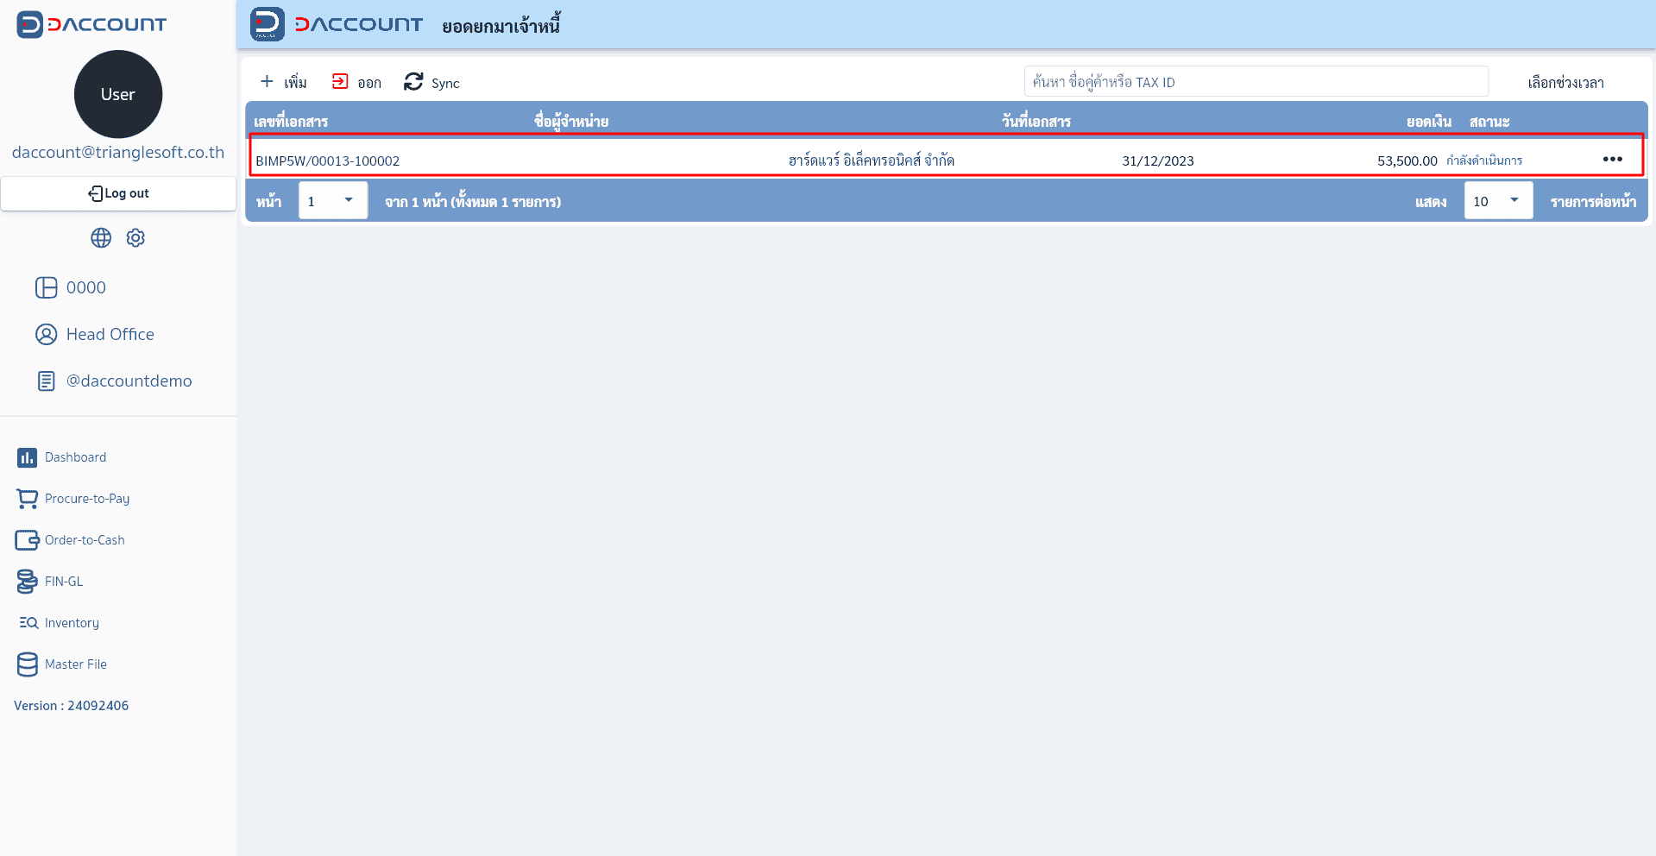Click the ยอดยกมาเจ้าหนี้ page title
This screenshot has width=1656, height=856.
tap(501, 26)
